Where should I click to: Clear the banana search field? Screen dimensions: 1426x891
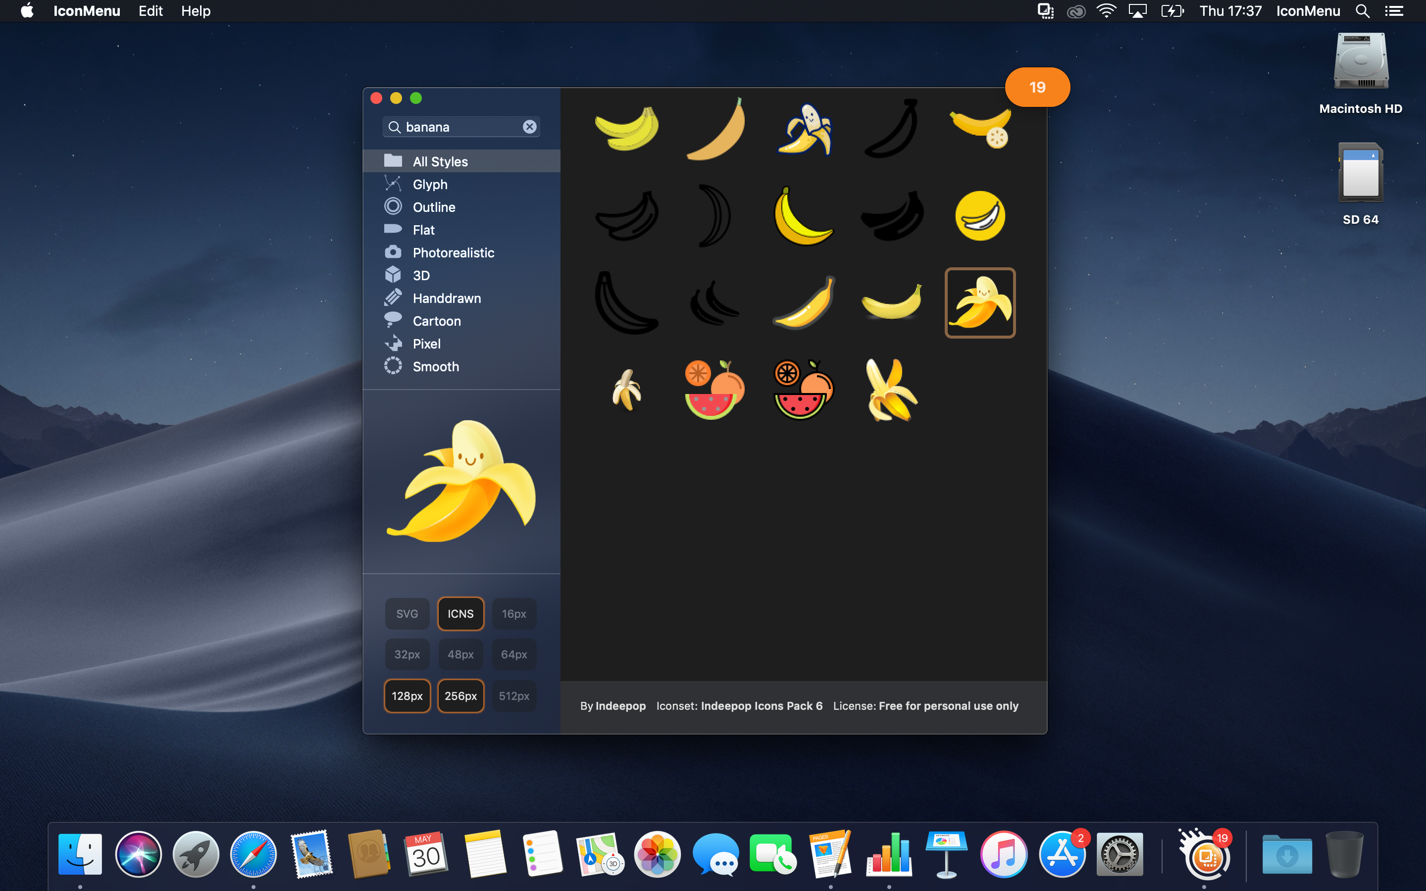click(530, 127)
